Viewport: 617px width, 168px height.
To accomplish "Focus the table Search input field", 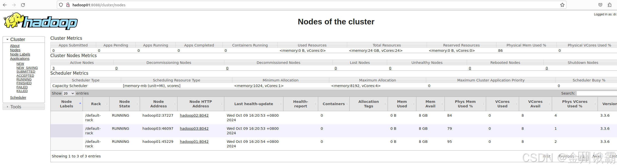I will 596,93.
